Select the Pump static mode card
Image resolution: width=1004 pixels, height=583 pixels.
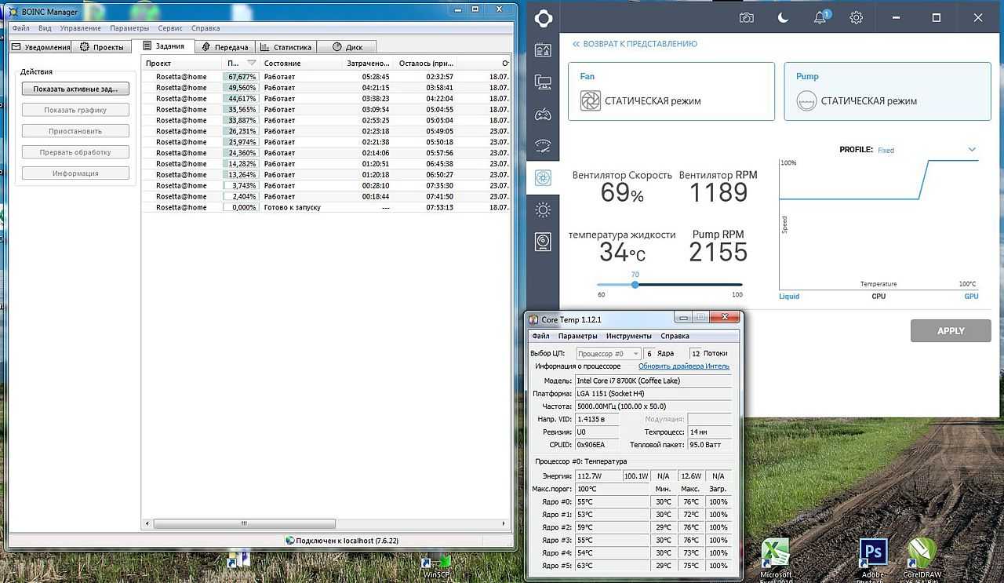[x=887, y=92]
